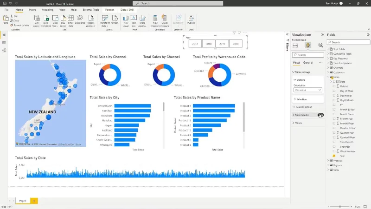The image size is (371, 209).
Task: Add a new report page tab
Action: tap(34, 201)
